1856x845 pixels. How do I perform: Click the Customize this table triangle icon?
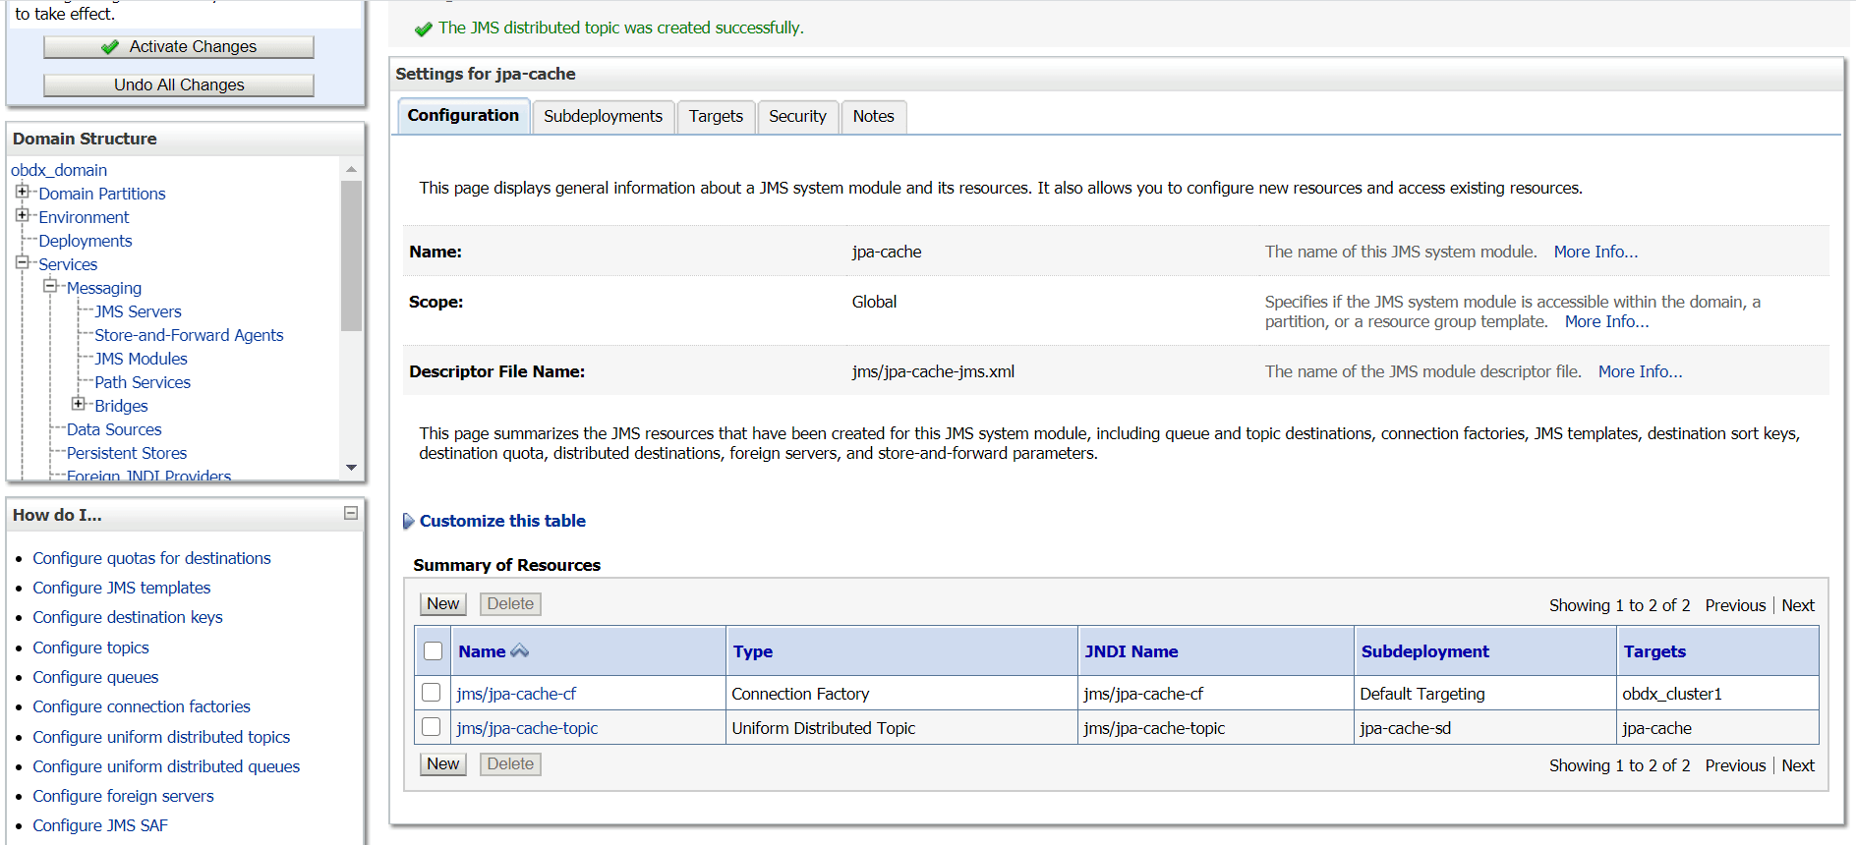(408, 521)
